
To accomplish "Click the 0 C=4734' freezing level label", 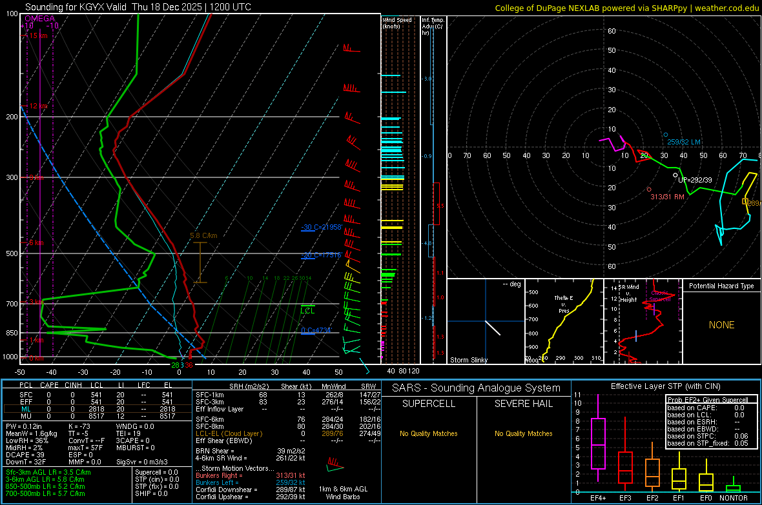I will point(316,330).
